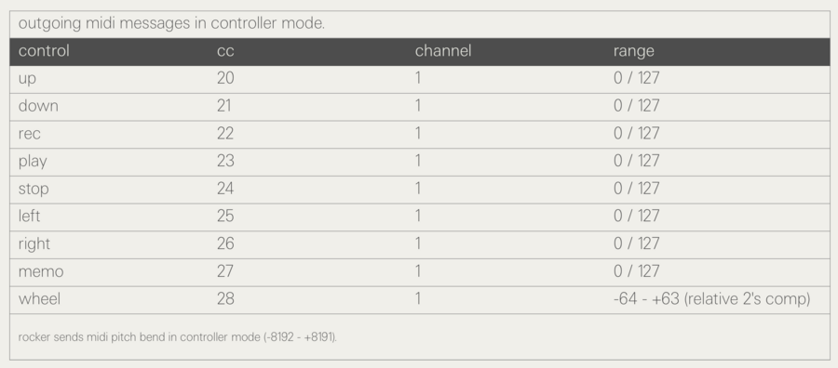This screenshot has width=838, height=368.
Task: Click the 'rec' control cell
Action: [30, 134]
